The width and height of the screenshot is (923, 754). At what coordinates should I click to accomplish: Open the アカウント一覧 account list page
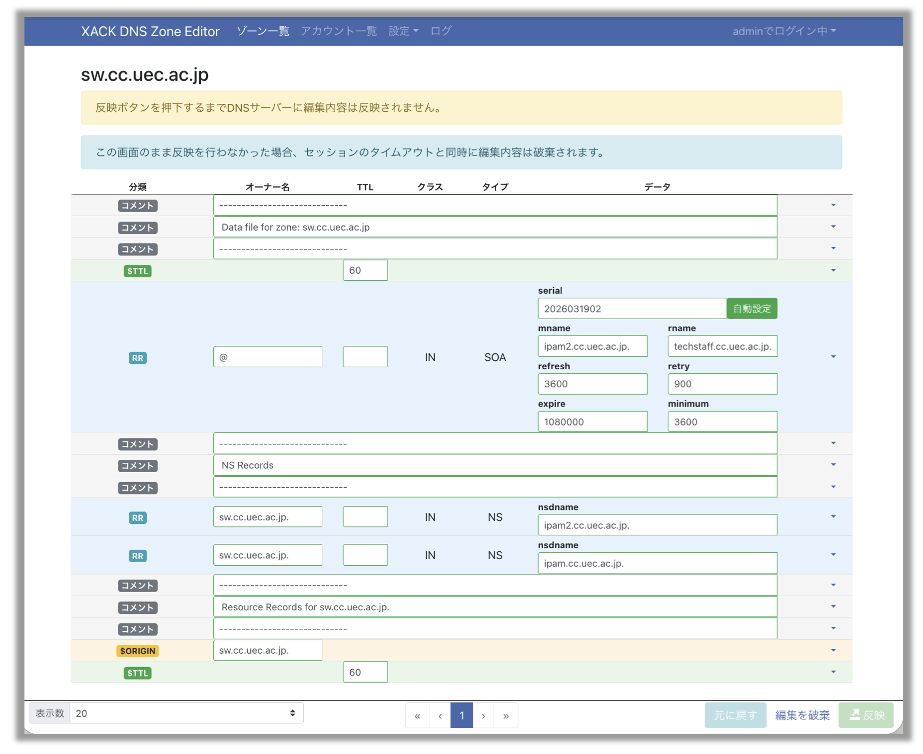point(338,31)
